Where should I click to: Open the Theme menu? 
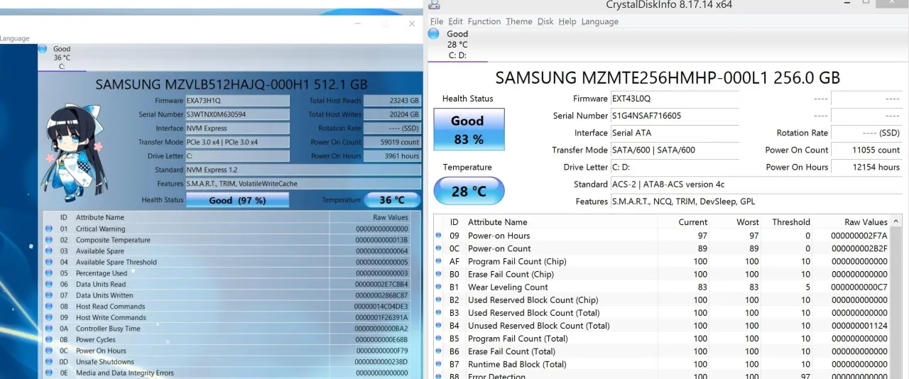click(519, 21)
